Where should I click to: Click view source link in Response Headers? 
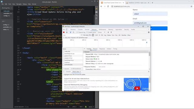click(102, 67)
